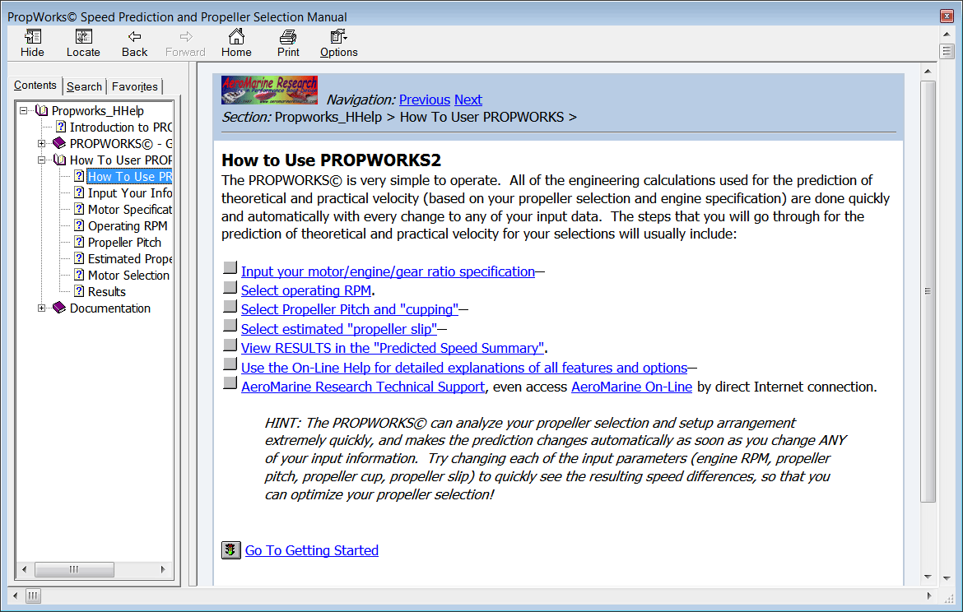This screenshot has width=963, height=612.
Task: Open the Select operating RPM link
Action: pos(306,290)
